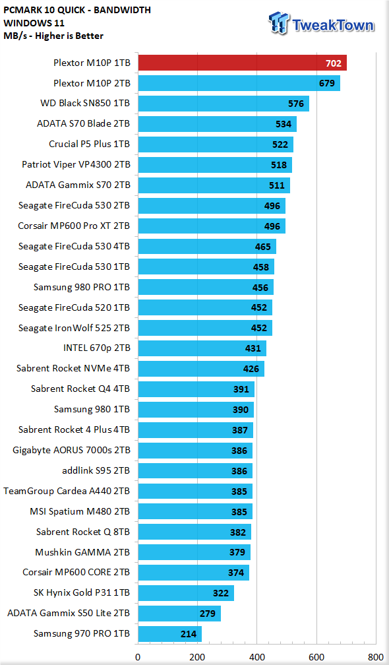Image resolution: width=389 pixels, height=665 pixels.
Task: Click the Patriot Viper VP4300 2TB label
Action: click(76, 165)
